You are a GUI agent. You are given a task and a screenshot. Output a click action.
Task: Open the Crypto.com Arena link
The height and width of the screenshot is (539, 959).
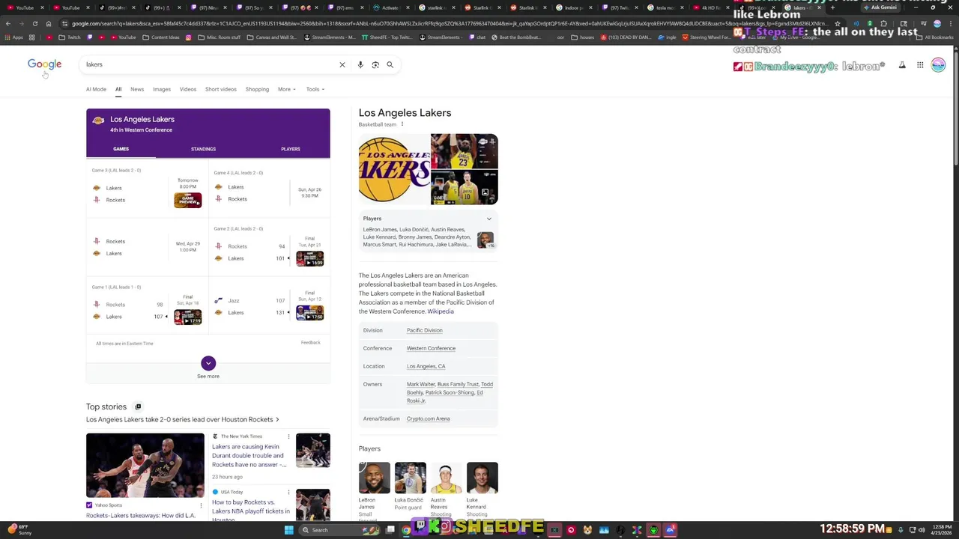click(x=429, y=418)
